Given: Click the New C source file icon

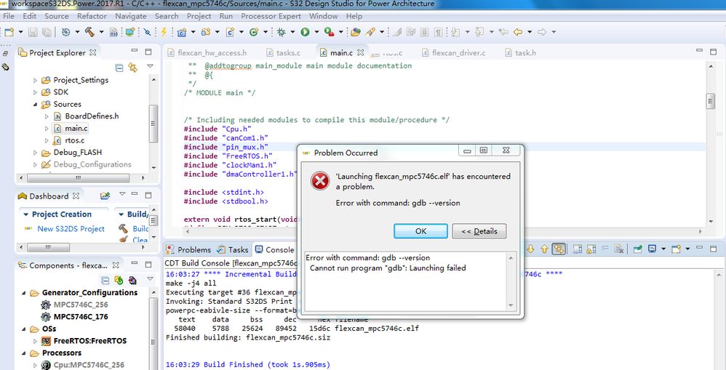Looking at the screenshot, I should tap(230, 32).
